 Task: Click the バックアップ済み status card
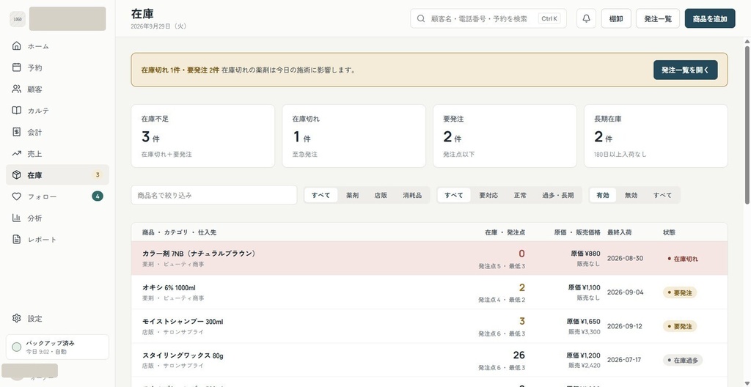(57, 347)
